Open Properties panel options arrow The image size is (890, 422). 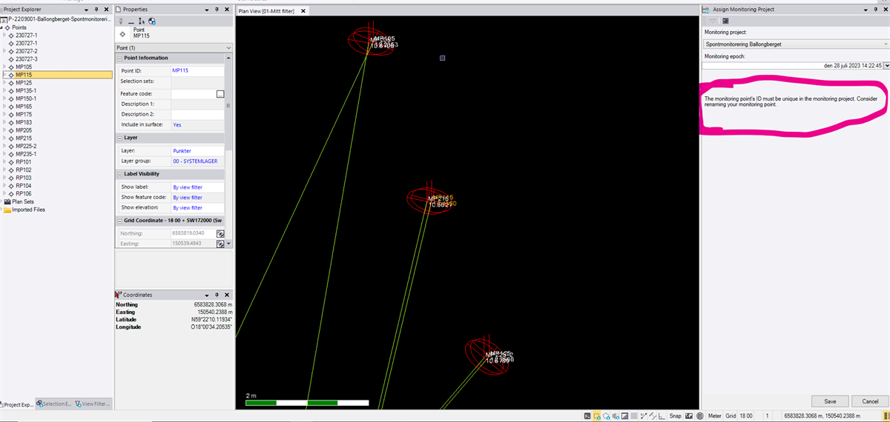click(206, 10)
